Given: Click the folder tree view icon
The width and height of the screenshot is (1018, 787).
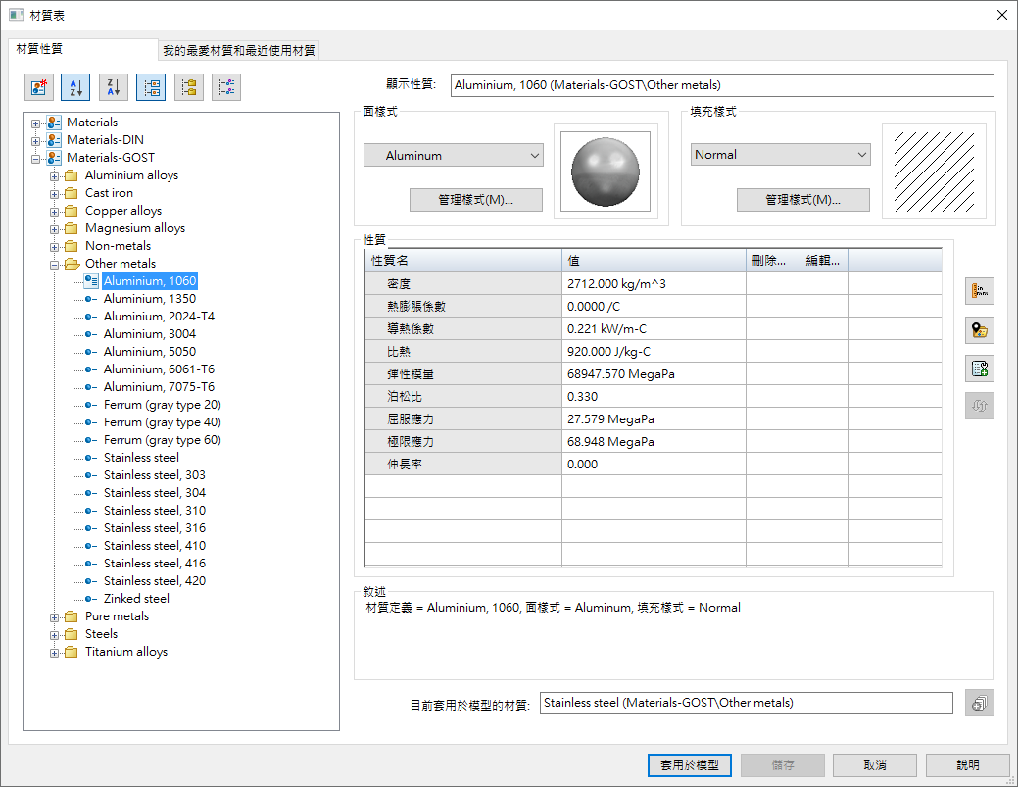Looking at the screenshot, I should pyautogui.click(x=189, y=87).
